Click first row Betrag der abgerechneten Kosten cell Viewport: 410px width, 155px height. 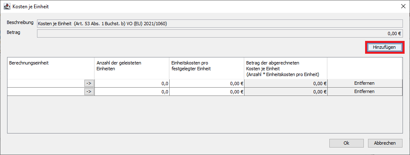[286, 83]
